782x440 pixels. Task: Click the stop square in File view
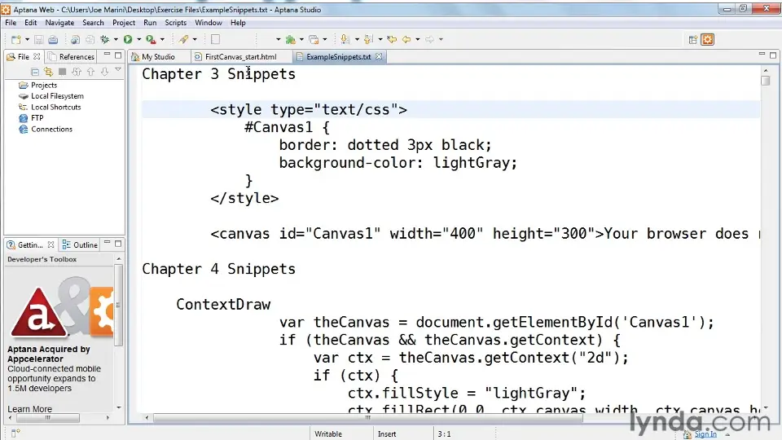tap(63, 72)
